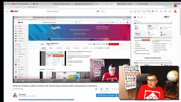Click the Описание checklist item
This screenshot has height=102, width=181.
[x=138, y=44]
